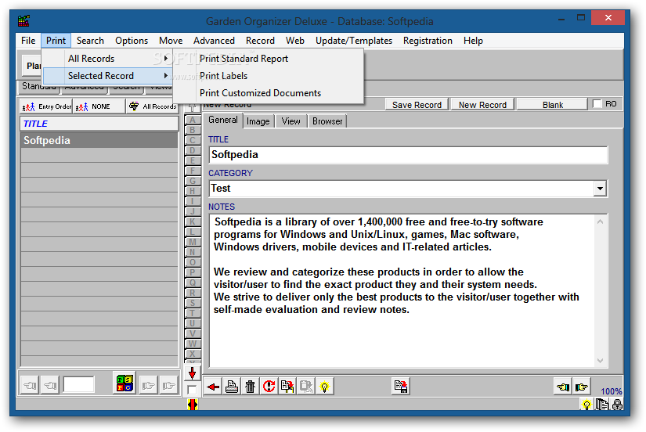Screen dimensions: 646x432
Task: Click the save-to-disk icon in the bottom toolbar center
Action: 400,387
